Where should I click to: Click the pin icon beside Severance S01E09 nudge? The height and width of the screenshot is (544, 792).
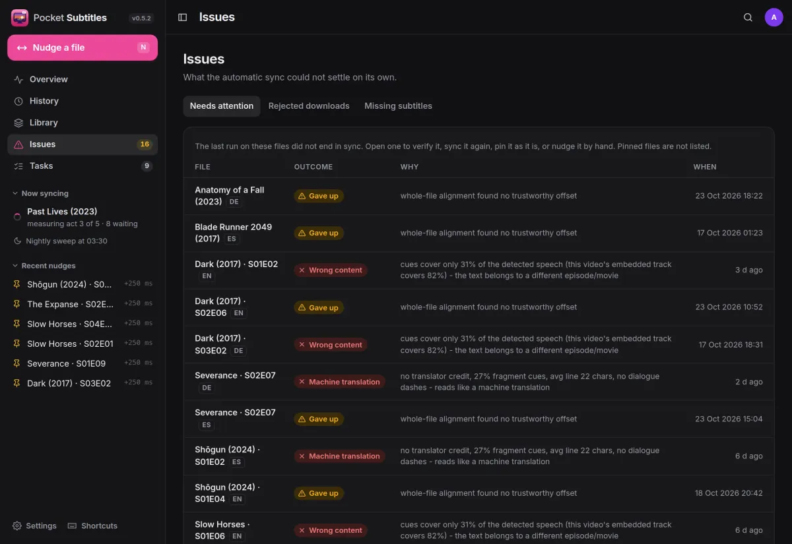17,363
